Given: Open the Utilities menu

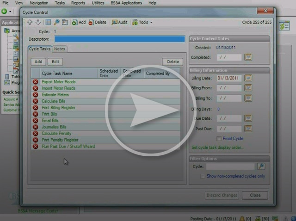Looking at the screenshot, I should click(x=98, y=3).
